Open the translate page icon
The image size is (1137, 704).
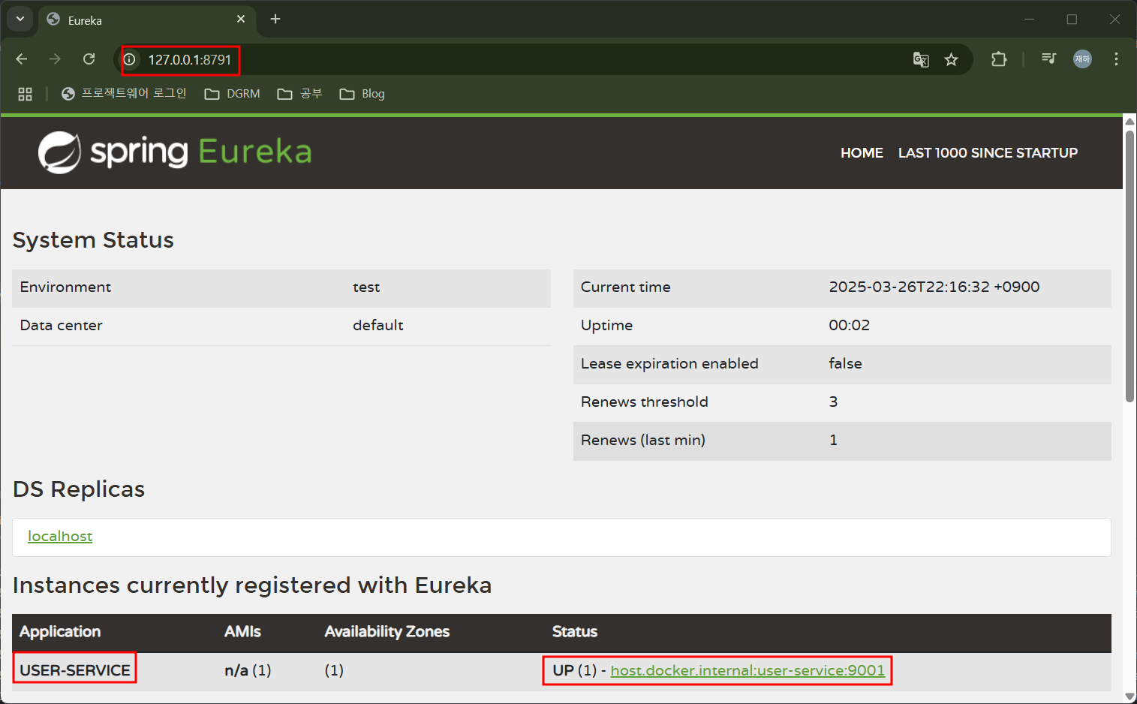point(921,59)
